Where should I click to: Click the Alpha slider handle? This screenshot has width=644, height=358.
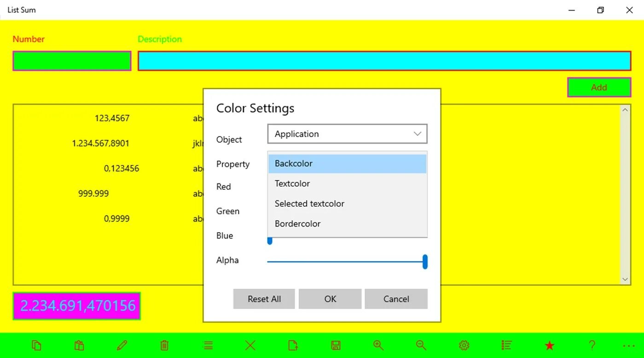(425, 261)
